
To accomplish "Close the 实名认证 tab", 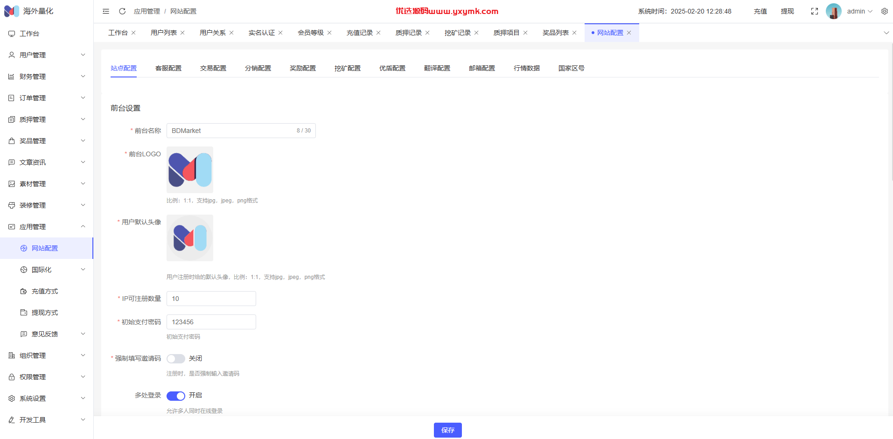I will [x=280, y=33].
